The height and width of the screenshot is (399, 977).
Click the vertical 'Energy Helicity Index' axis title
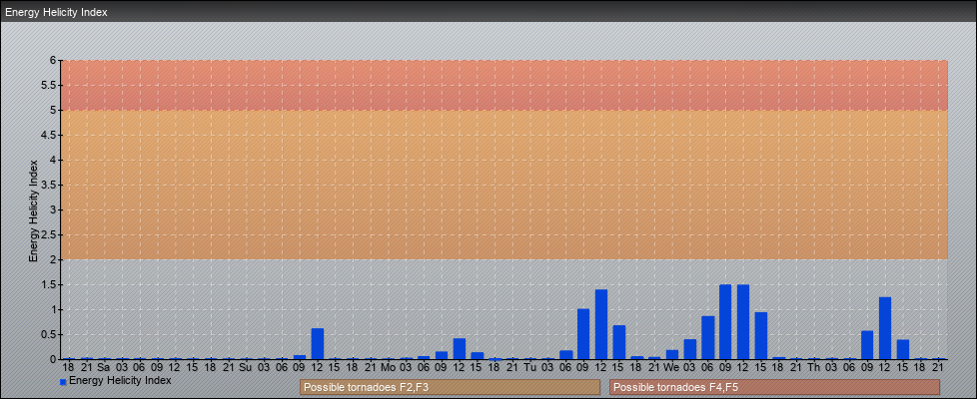coord(33,210)
